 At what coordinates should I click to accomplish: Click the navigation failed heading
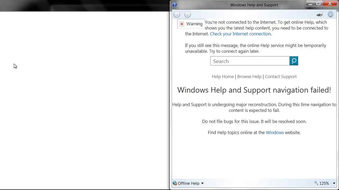[x=254, y=90]
